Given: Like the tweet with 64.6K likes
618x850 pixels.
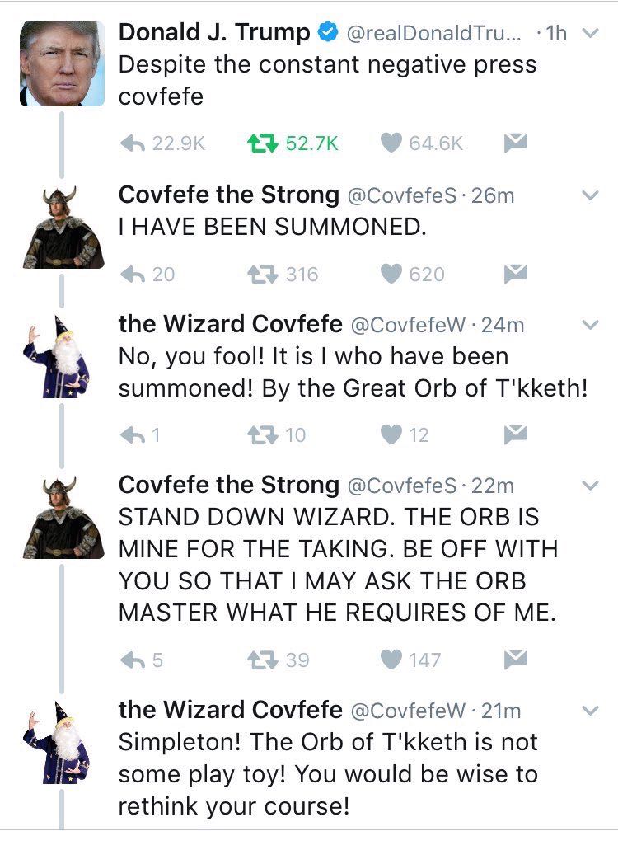Looking at the screenshot, I should click(391, 143).
